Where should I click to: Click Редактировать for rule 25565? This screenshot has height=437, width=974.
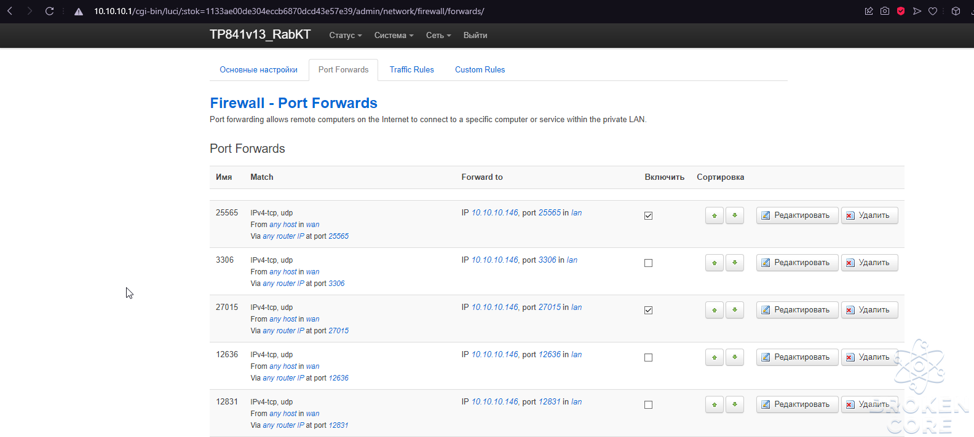click(797, 215)
